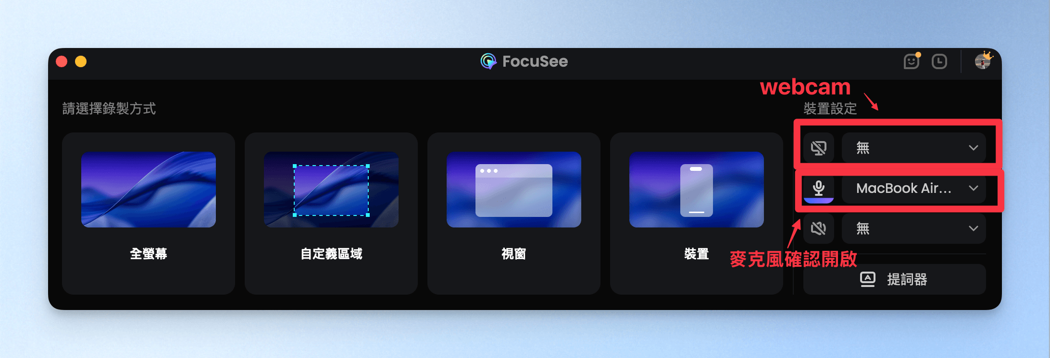Open the MacBook Air microphone dropdown
The height and width of the screenshot is (358, 1050).
coord(913,188)
